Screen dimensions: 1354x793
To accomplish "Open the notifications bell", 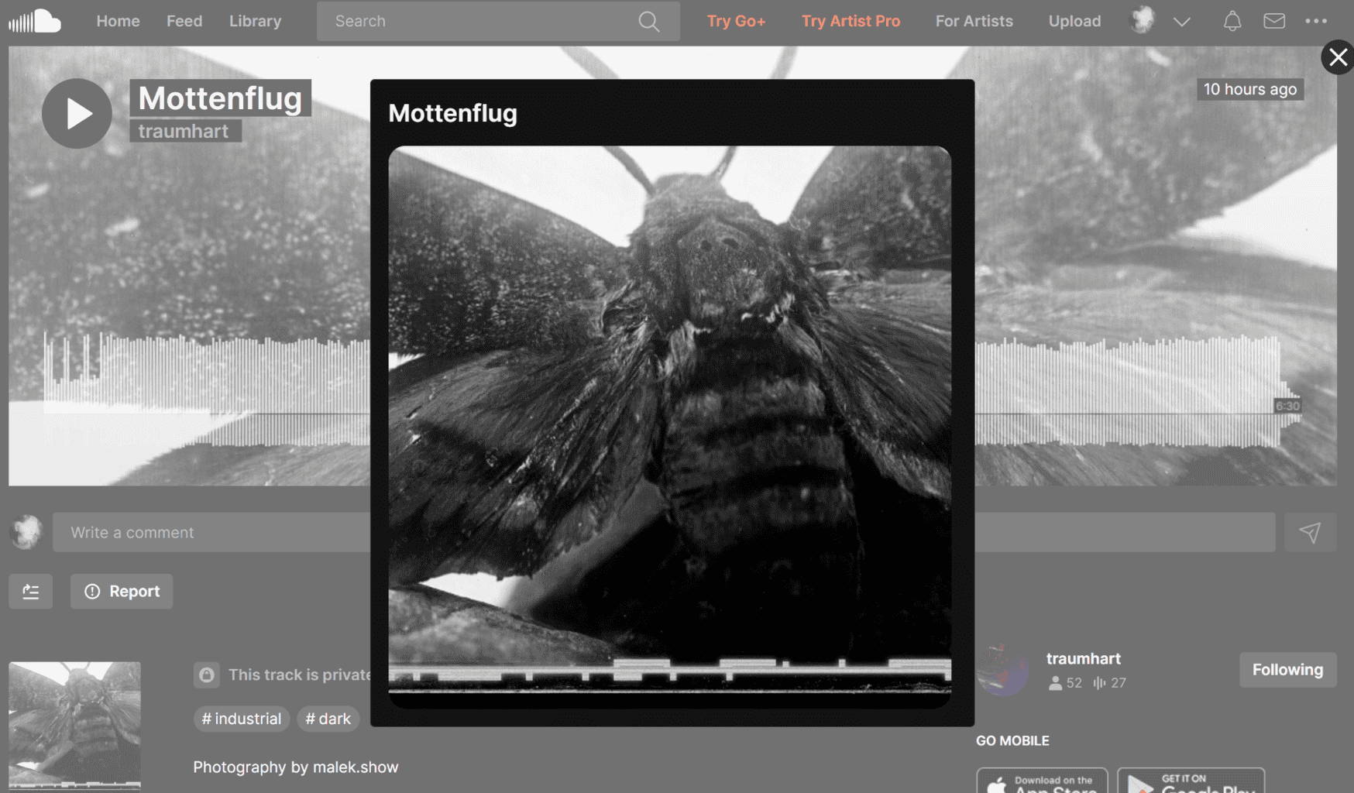I will (1232, 22).
